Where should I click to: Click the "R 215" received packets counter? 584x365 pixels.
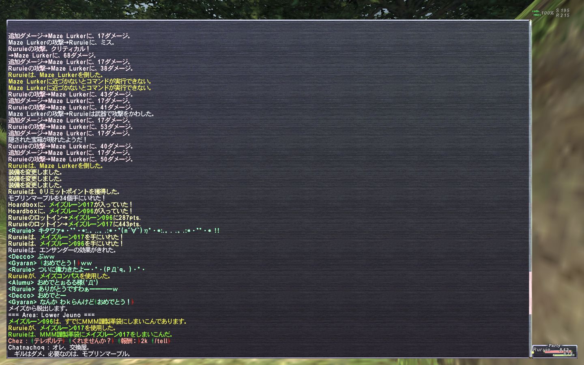[x=563, y=15]
